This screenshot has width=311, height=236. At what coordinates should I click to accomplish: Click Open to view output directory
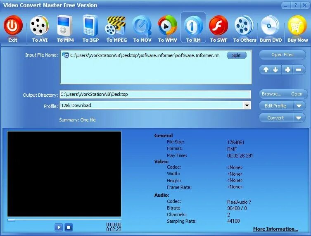tap(297, 94)
